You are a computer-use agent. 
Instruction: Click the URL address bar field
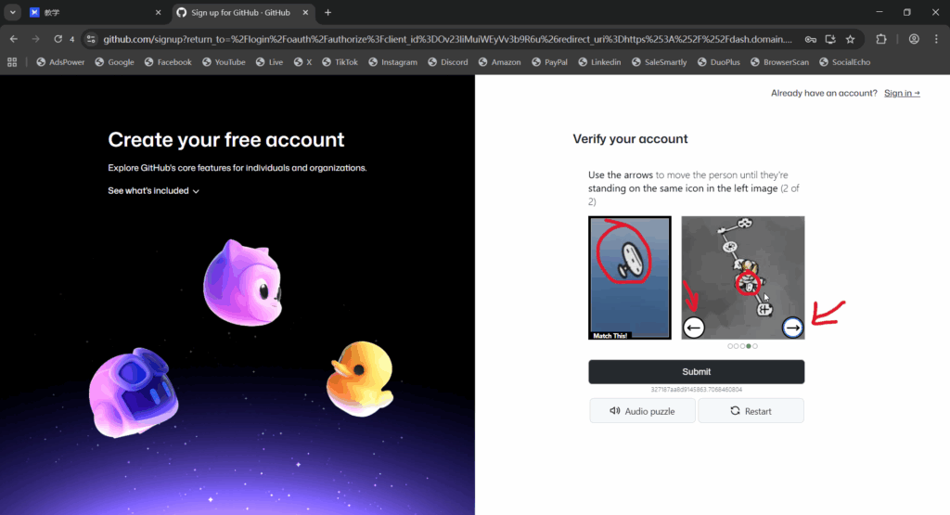pyautogui.click(x=445, y=40)
